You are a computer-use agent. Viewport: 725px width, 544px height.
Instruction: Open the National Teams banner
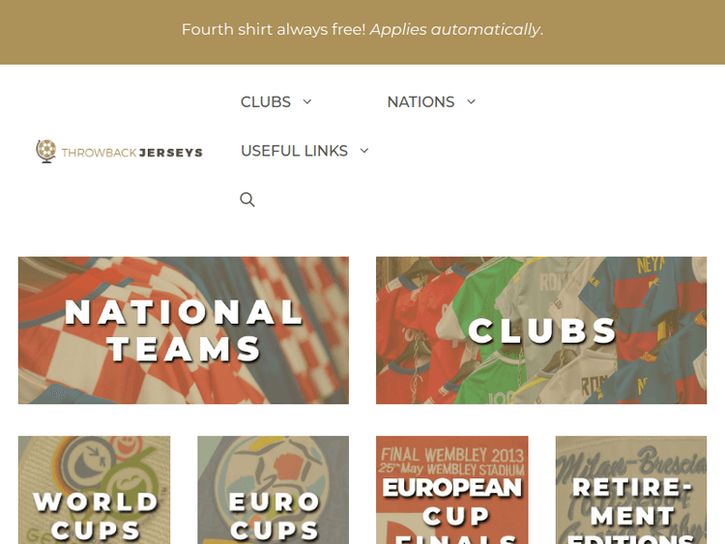[184, 330]
